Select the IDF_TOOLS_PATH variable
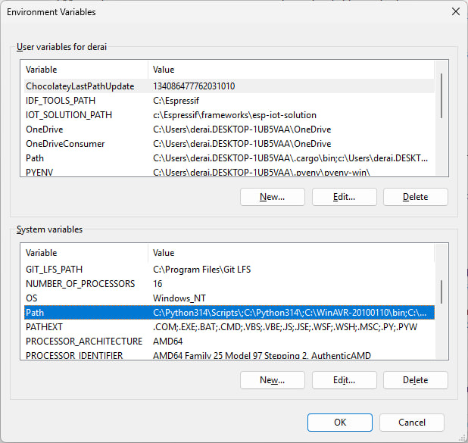The height and width of the screenshot is (443, 468). (x=61, y=101)
